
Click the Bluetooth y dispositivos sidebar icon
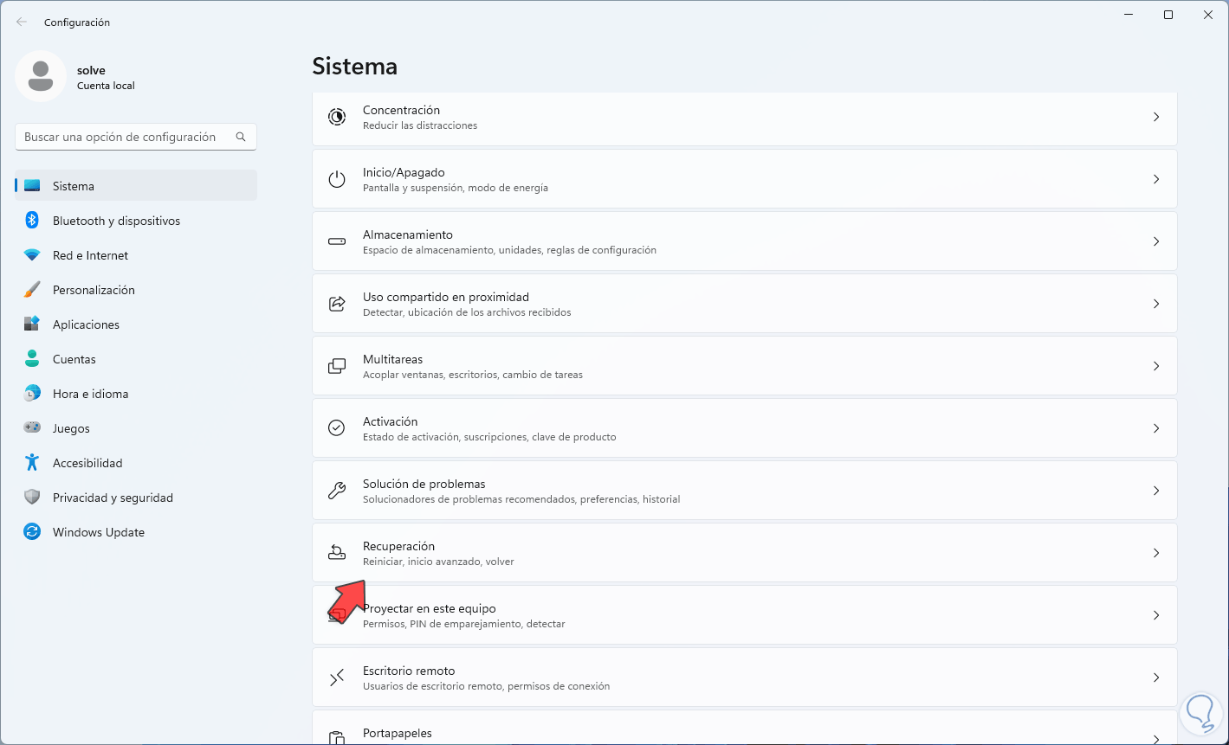pyautogui.click(x=32, y=221)
